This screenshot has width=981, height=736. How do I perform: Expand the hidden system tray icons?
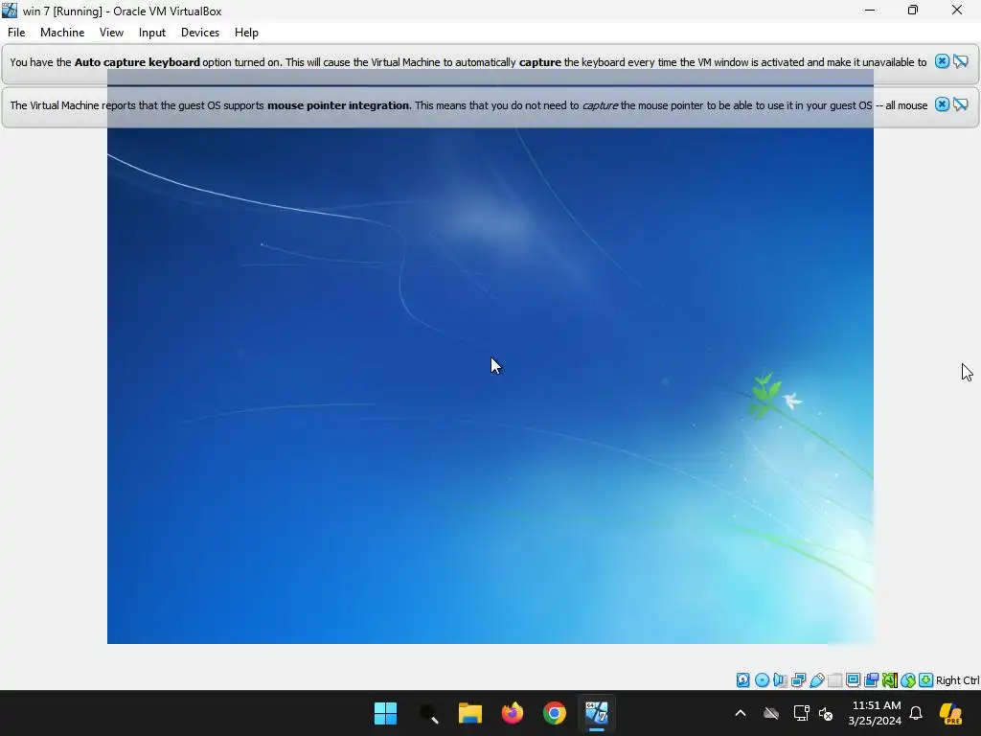pos(741,713)
